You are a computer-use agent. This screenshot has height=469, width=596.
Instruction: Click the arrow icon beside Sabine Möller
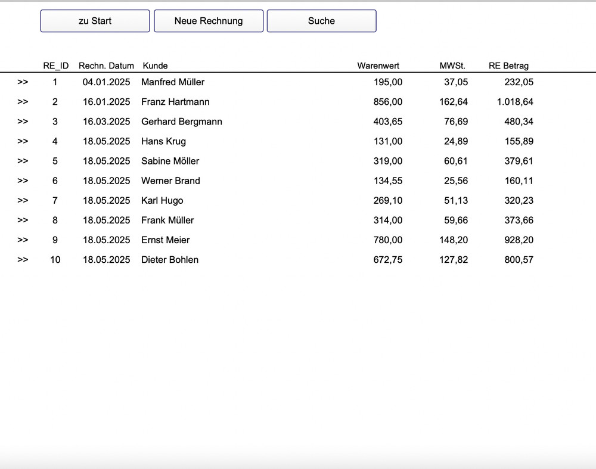(23, 161)
